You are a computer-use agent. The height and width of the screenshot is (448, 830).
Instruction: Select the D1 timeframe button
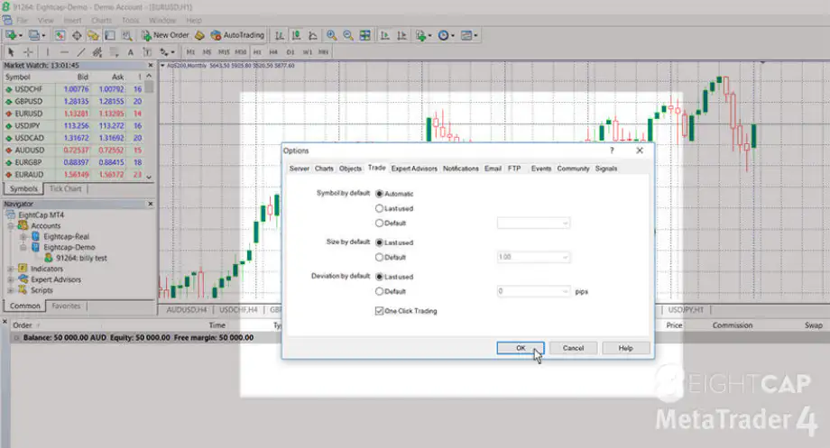point(290,51)
